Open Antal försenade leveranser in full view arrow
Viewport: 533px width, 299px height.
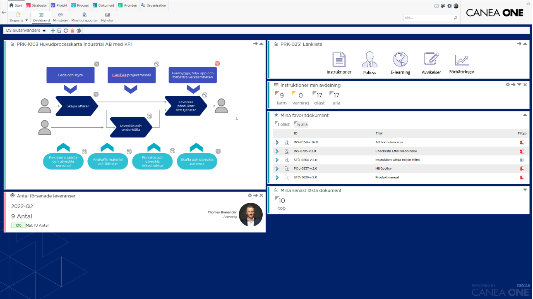[255, 195]
